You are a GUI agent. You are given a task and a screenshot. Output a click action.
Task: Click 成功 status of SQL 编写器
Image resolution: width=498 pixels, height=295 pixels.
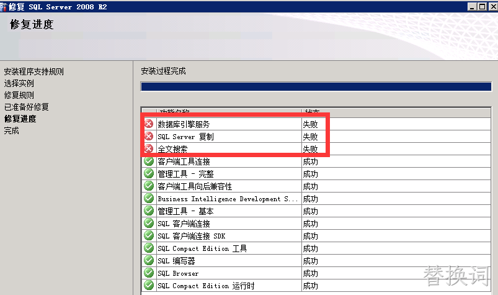pos(310,261)
